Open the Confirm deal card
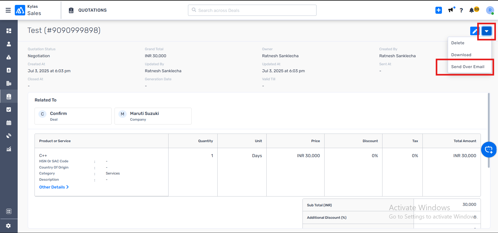Image resolution: width=498 pixels, height=233 pixels. coord(73,116)
